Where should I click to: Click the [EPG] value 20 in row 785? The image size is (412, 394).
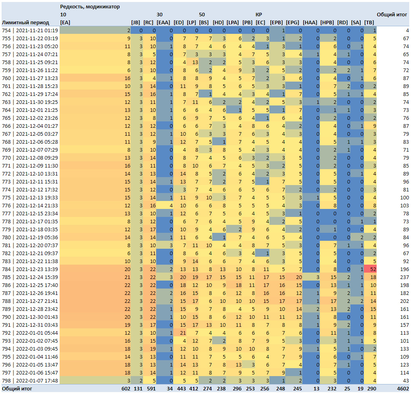tap(294, 277)
